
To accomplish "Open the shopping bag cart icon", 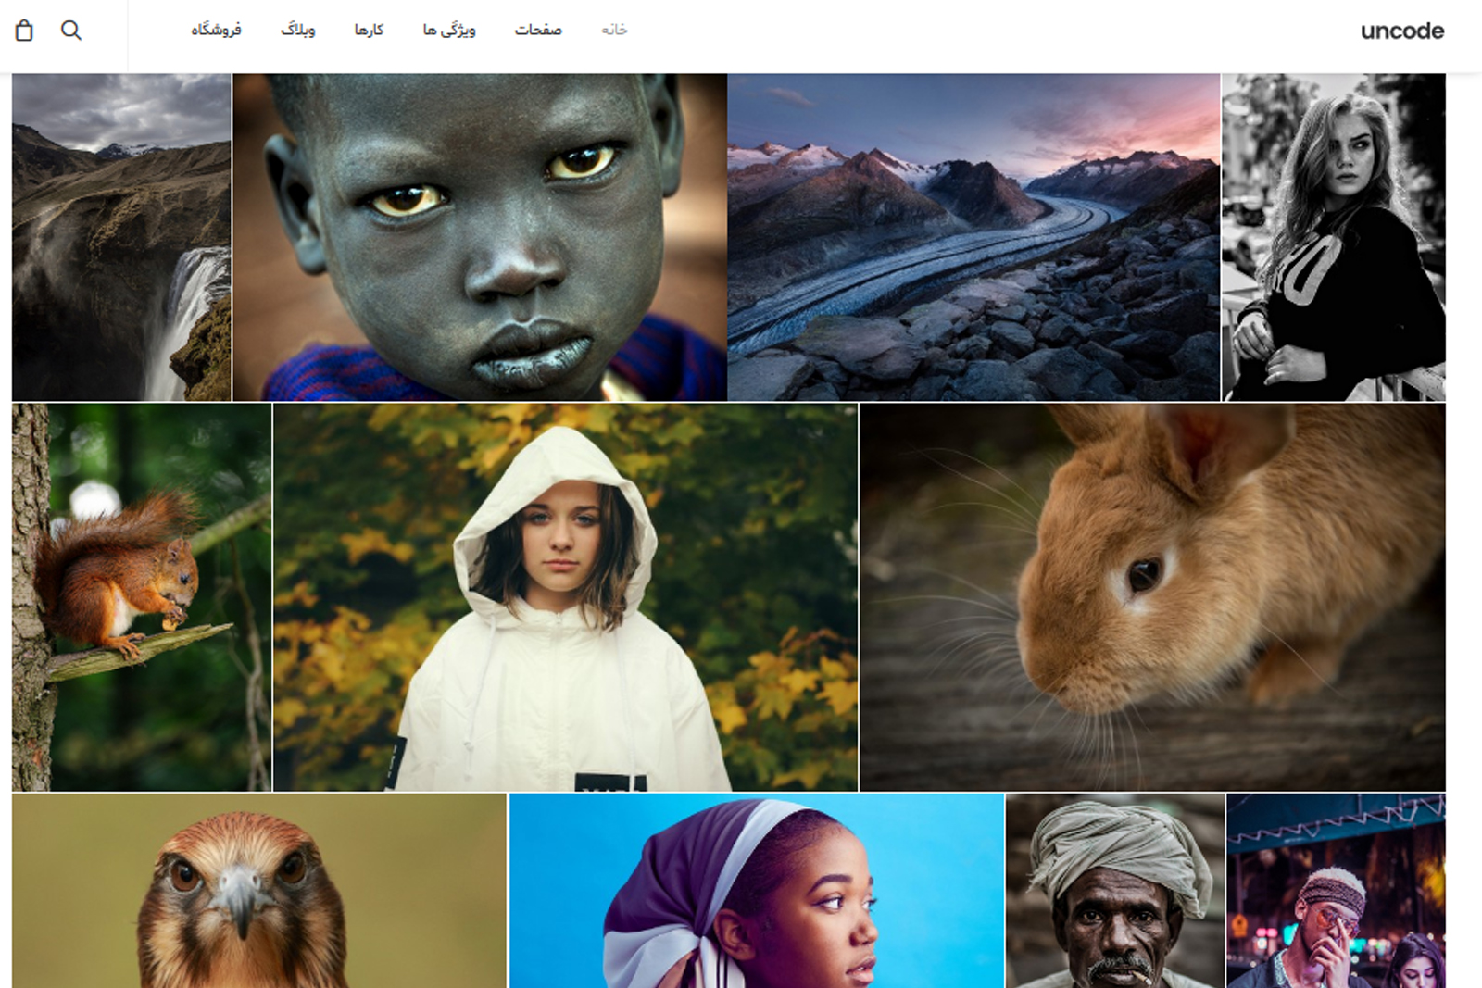I will [24, 31].
